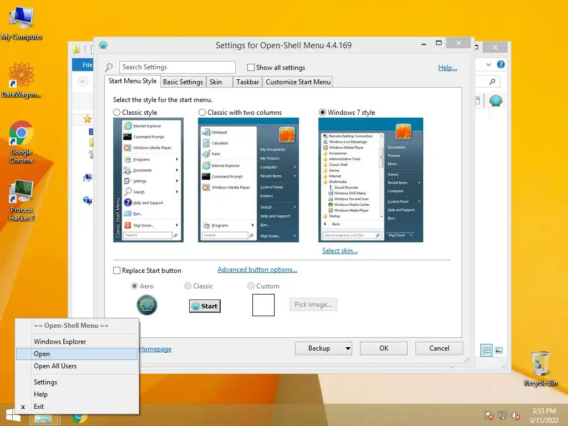The height and width of the screenshot is (426, 568).
Task: Check Replace Start button checkbox
Action: pos(116,271)
